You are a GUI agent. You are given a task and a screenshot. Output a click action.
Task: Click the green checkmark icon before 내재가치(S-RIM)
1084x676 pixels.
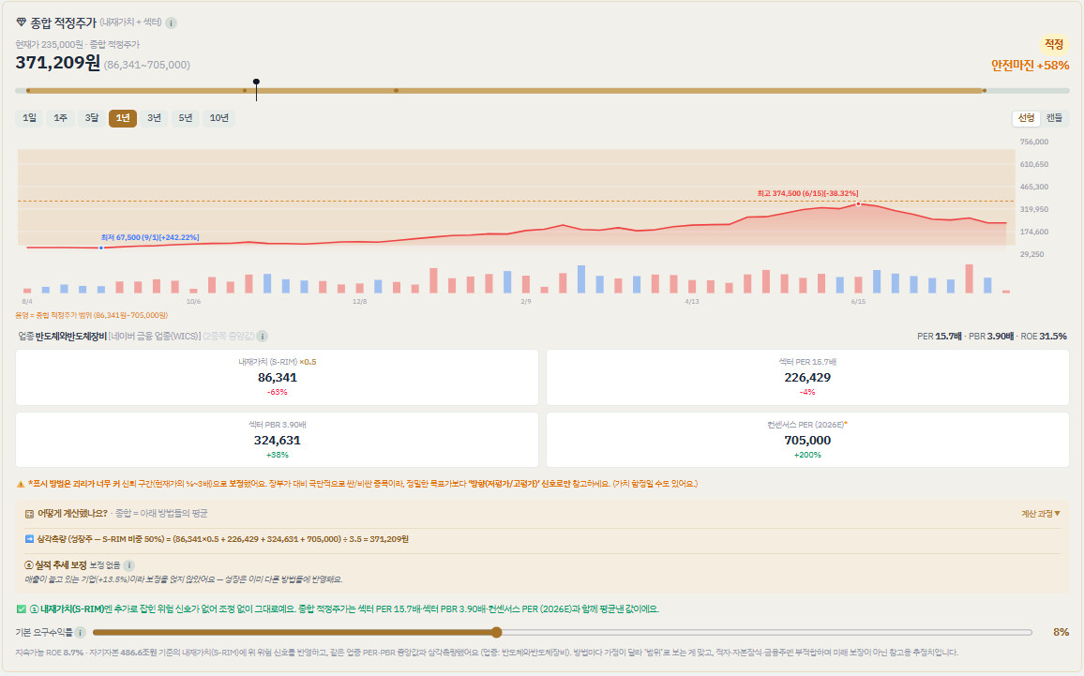pos(21,608)
